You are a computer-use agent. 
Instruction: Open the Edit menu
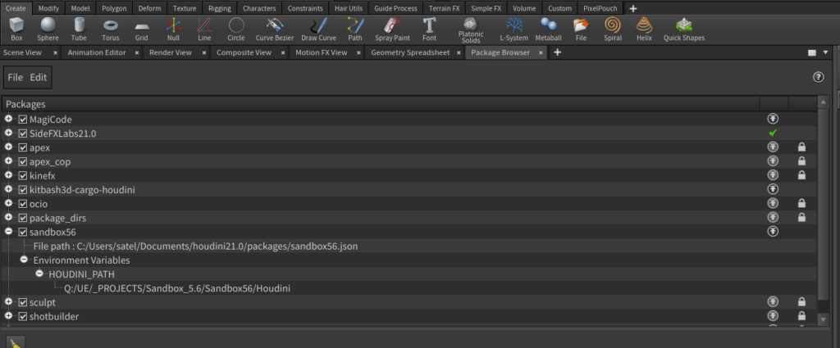tap(39, 77)
